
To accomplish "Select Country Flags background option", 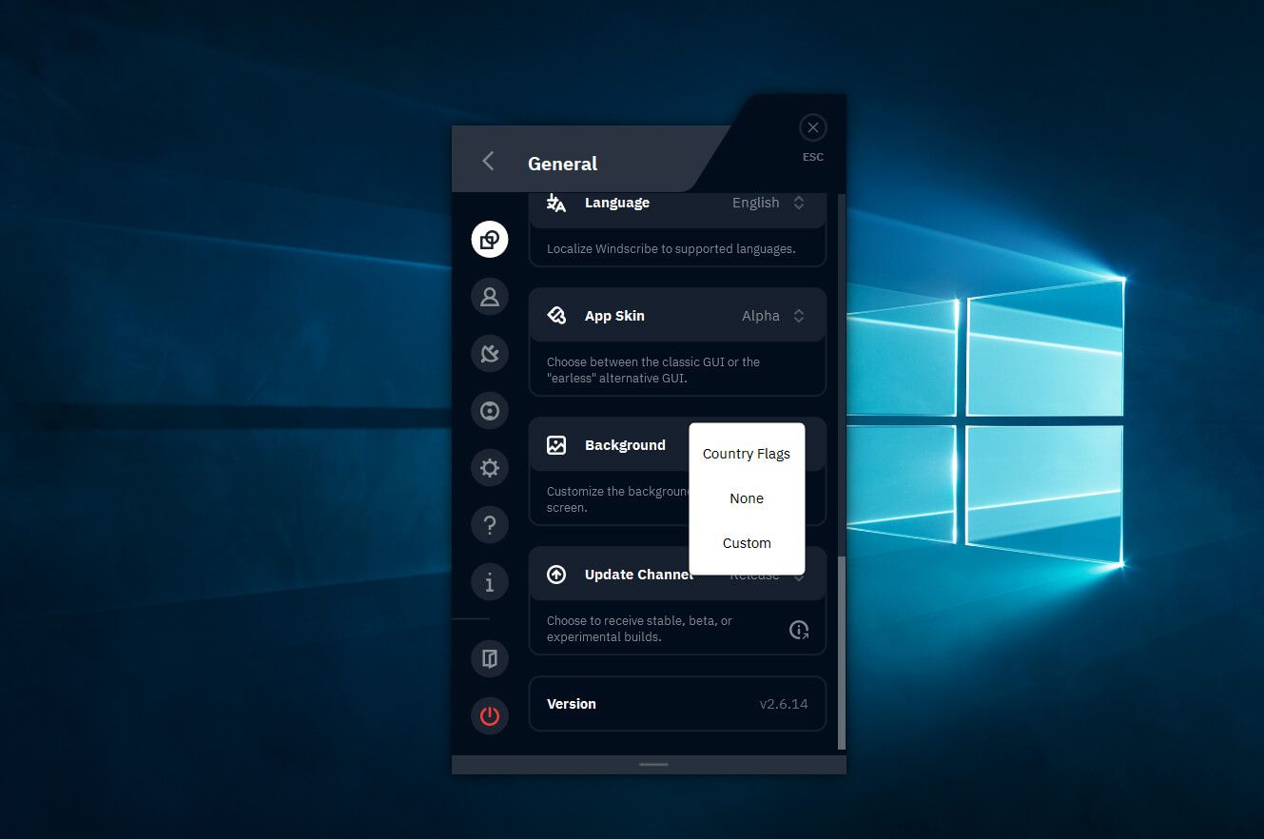I will tap(747, 454).
